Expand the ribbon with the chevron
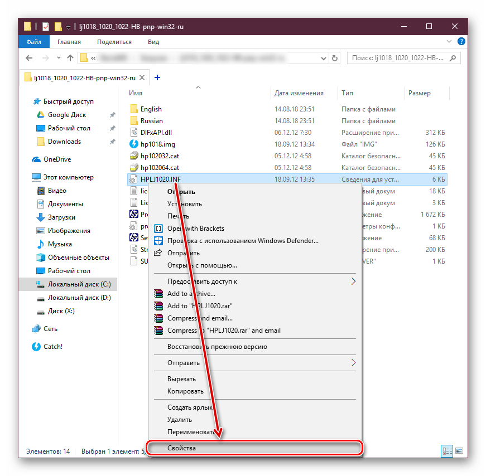486x476 pixels. [x=450, y=42]
